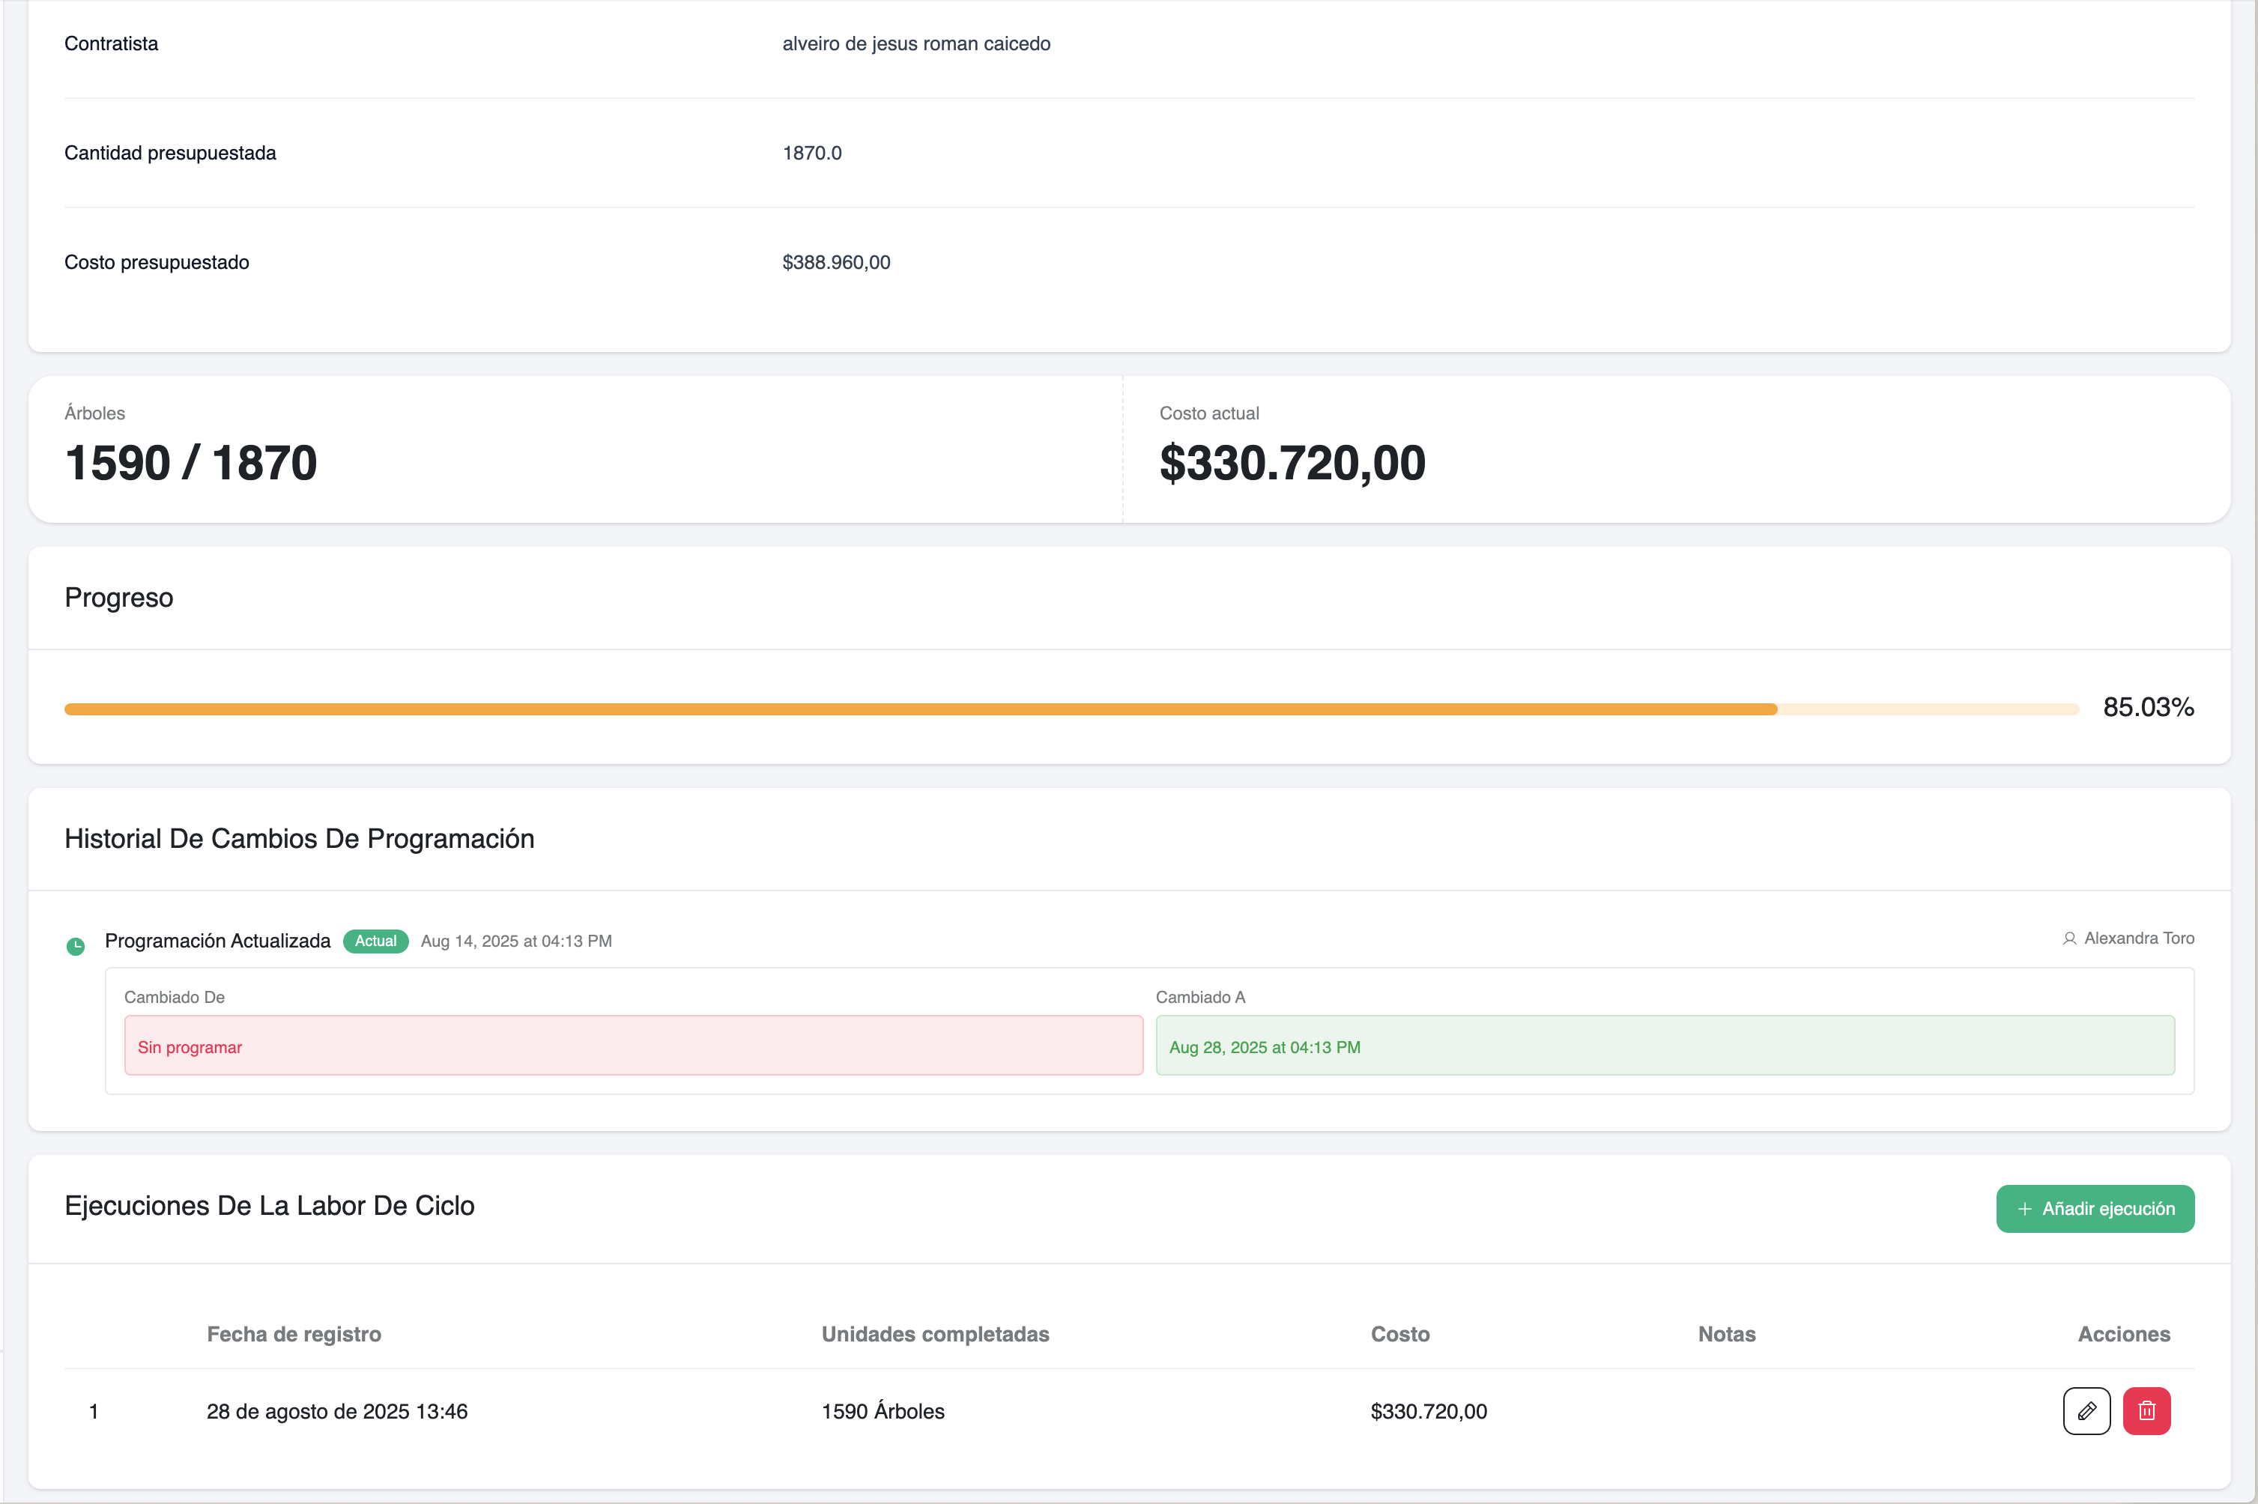Select the Fecha de registro column header

pos(294,1334)
